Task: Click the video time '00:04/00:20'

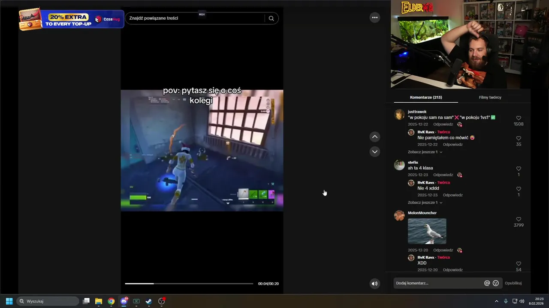Action: 268,284
